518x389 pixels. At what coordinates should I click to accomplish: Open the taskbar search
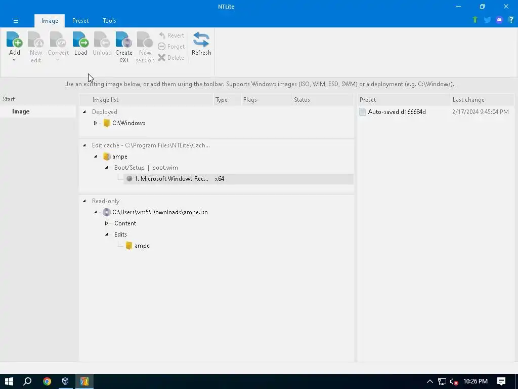tap(27, 381)
